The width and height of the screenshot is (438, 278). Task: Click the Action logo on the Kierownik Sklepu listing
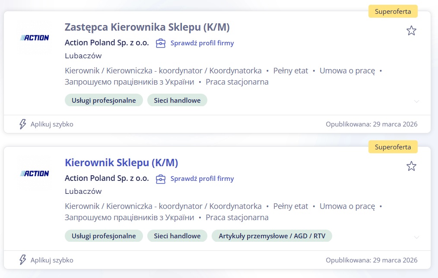[x=35, y=174]
